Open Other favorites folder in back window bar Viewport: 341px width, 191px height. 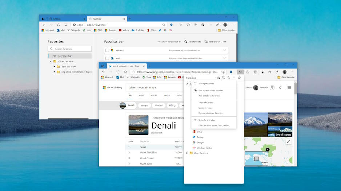[x=226, y=30]
